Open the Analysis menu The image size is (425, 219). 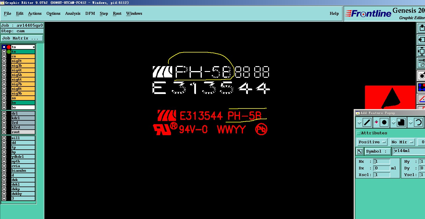click(x=73, y=13)
